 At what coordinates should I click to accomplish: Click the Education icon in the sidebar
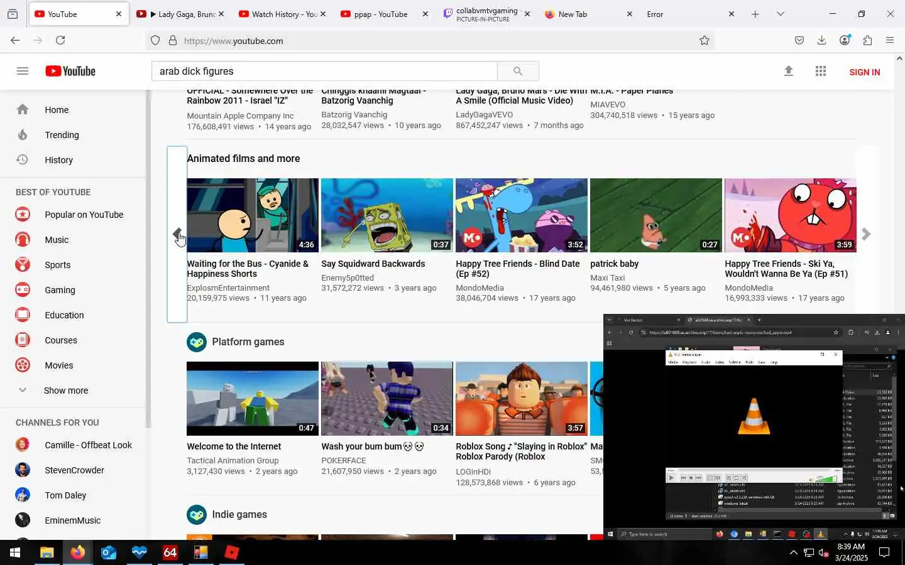[x=23, y=315]
